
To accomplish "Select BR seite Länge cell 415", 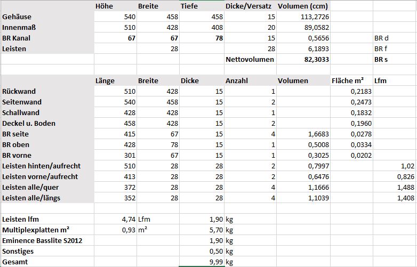I will pos(115,134).
